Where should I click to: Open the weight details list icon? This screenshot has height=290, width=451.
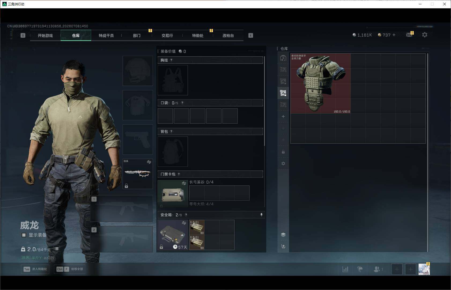coord(57,249)
